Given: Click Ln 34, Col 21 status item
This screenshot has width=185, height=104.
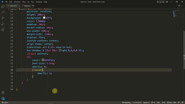Looking at the screenshot, I should coord(137,103).
